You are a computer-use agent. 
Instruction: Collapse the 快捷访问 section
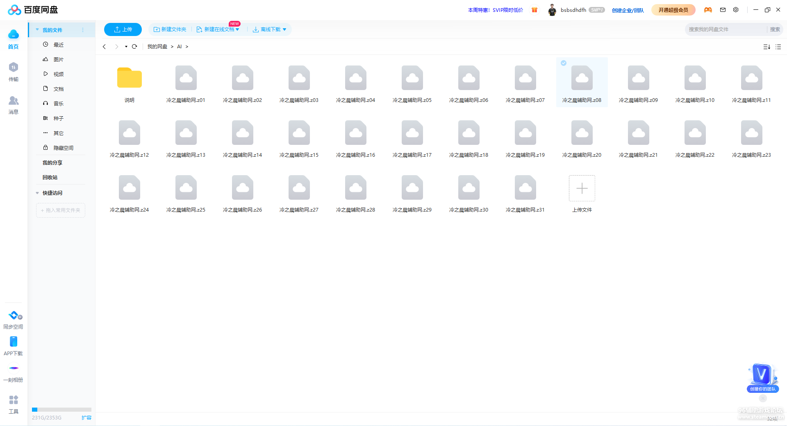[x=37, y=193]
